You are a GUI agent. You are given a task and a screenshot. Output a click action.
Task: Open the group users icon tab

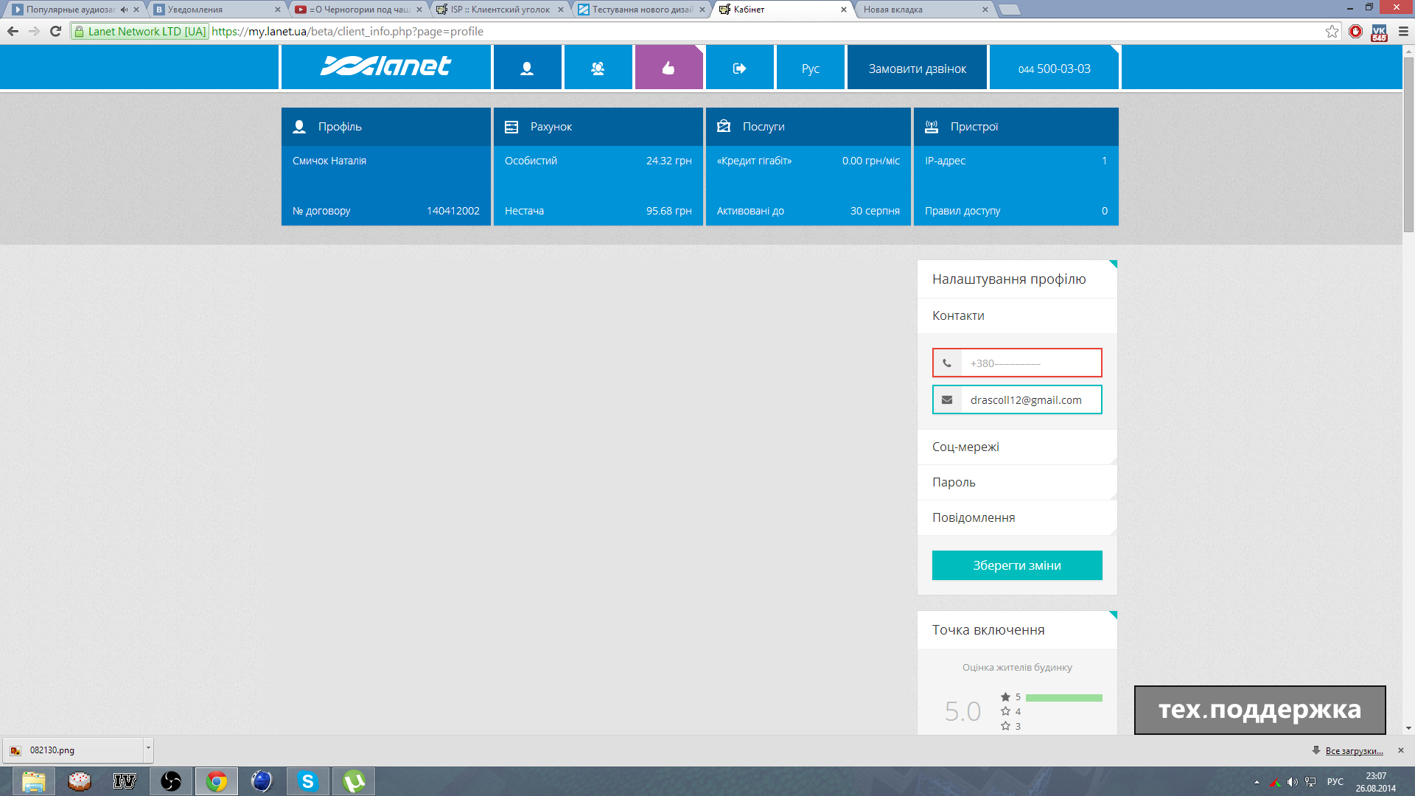(x=598, y=69)
